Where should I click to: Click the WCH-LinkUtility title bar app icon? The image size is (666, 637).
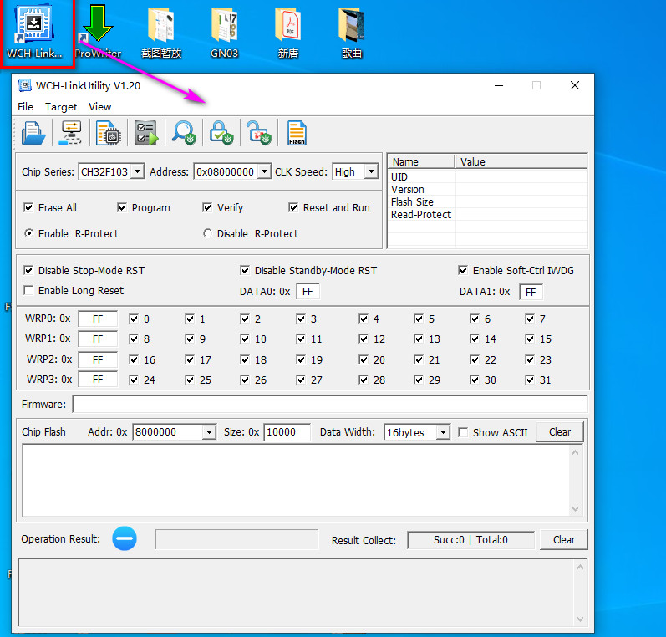[x=25, y=85]
